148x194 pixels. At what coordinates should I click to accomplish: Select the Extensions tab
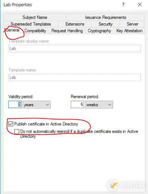coord(75,24)
